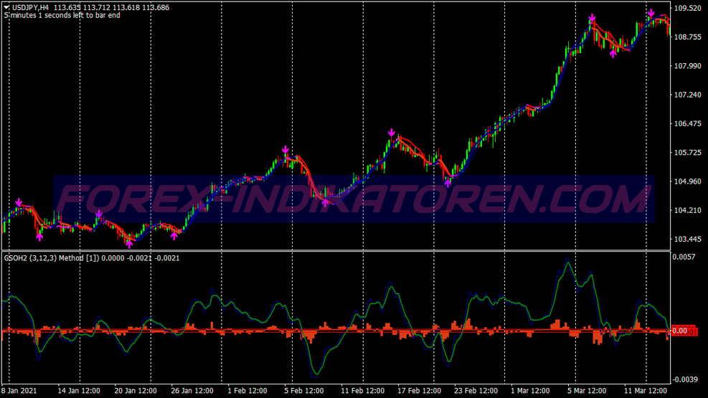
Task: Select the 1 Feb 12:00 date label
Action: 249,392
